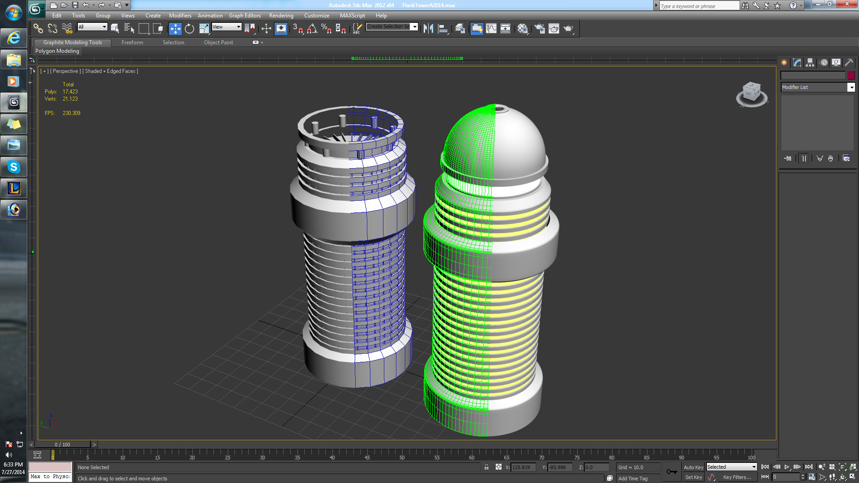Screen dimensions: 859x483
Task: Open the Graph Editors menu
Action: (245, 16)
